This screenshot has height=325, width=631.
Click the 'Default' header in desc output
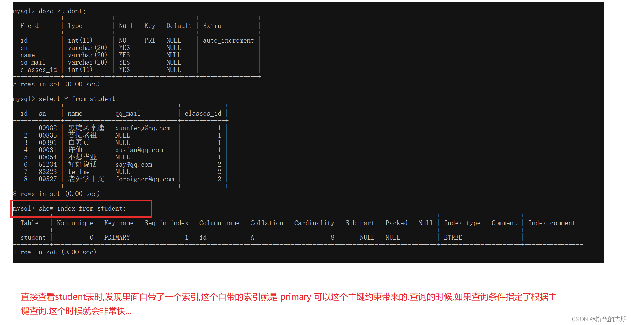point(179,26)
